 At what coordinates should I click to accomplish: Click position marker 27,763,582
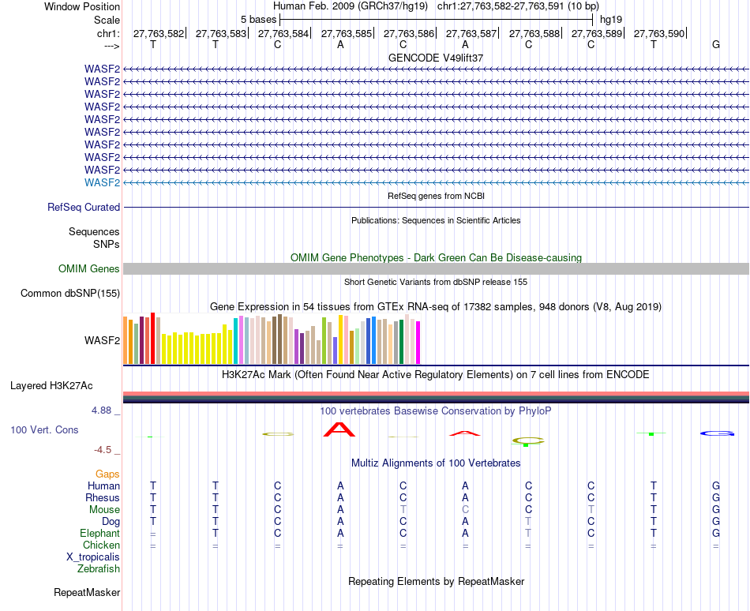[x=159, y=33]
